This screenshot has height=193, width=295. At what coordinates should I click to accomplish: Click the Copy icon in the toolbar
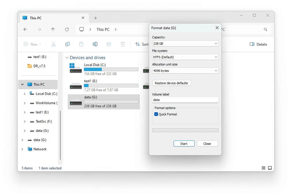coord(67,44)
